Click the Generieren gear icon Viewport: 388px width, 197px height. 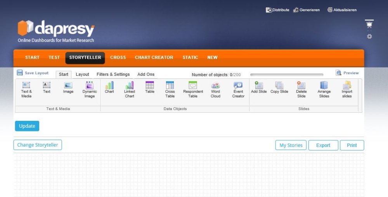[x=296, y=10]
